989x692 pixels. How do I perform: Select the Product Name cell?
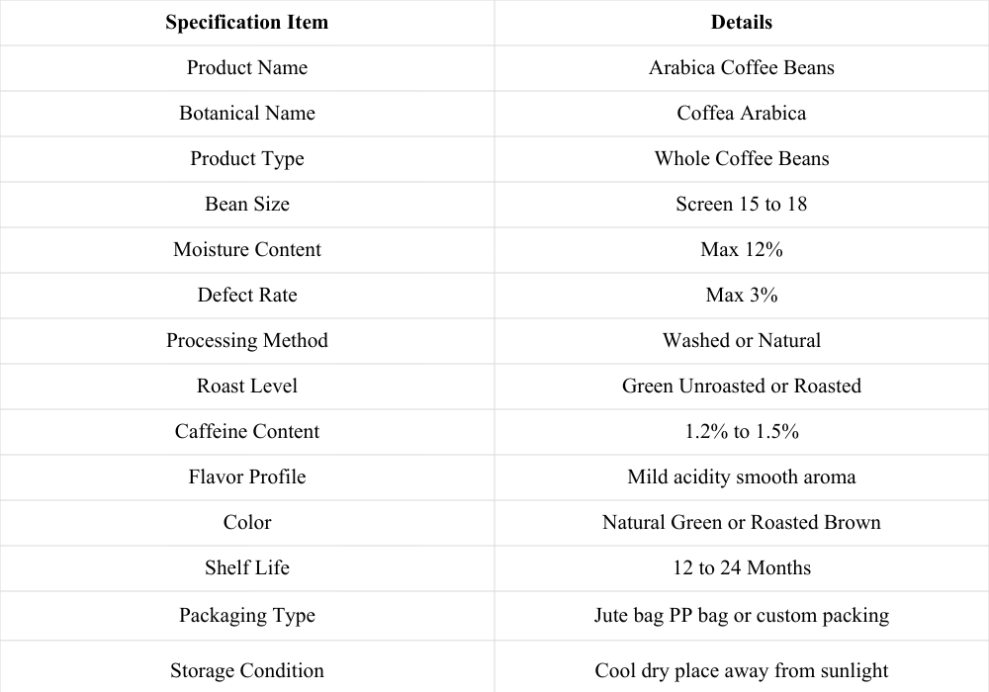[246, 68]
